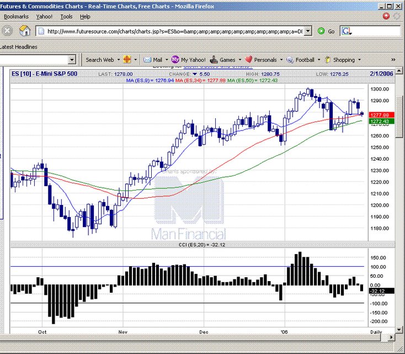This screenshot has width=405, height=354.
Task: Click the chart date 2/1/2006
Action: [x=381, y=73]
